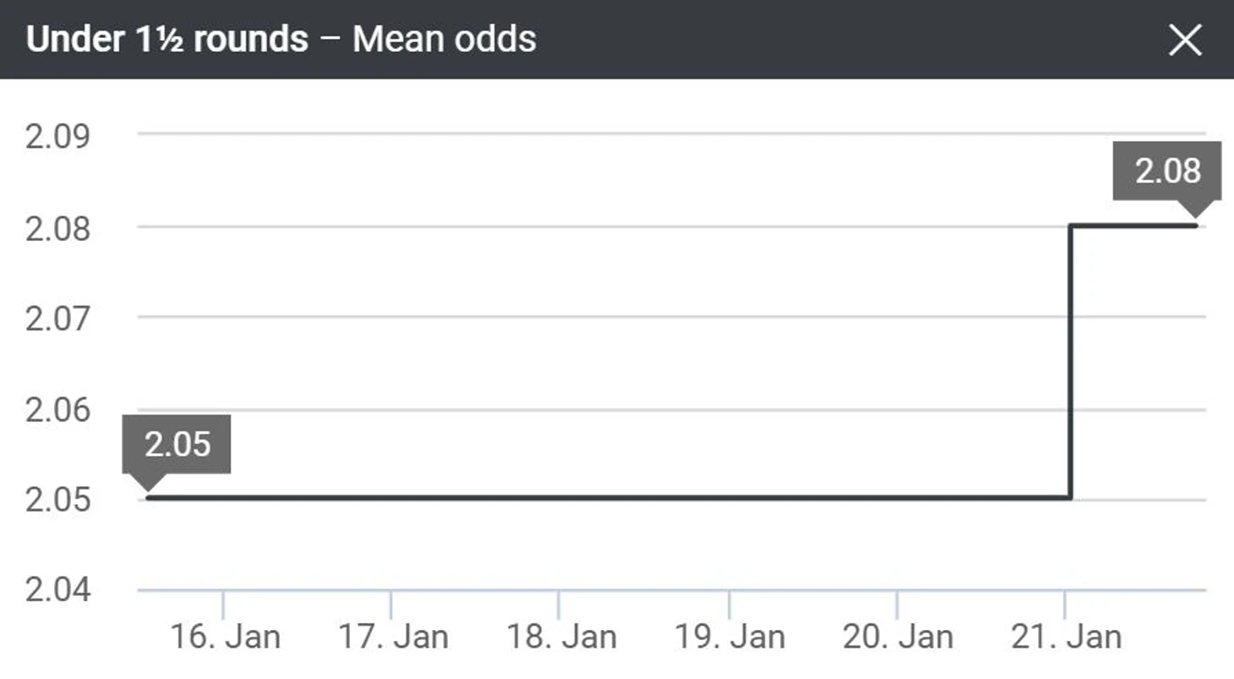Select the 16. Jan date on axis

225,637
